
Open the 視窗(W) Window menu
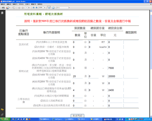[x=33, y=4]
